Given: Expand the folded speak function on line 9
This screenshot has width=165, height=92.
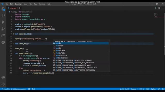Looking at the screenshot, I should point(14,34).
